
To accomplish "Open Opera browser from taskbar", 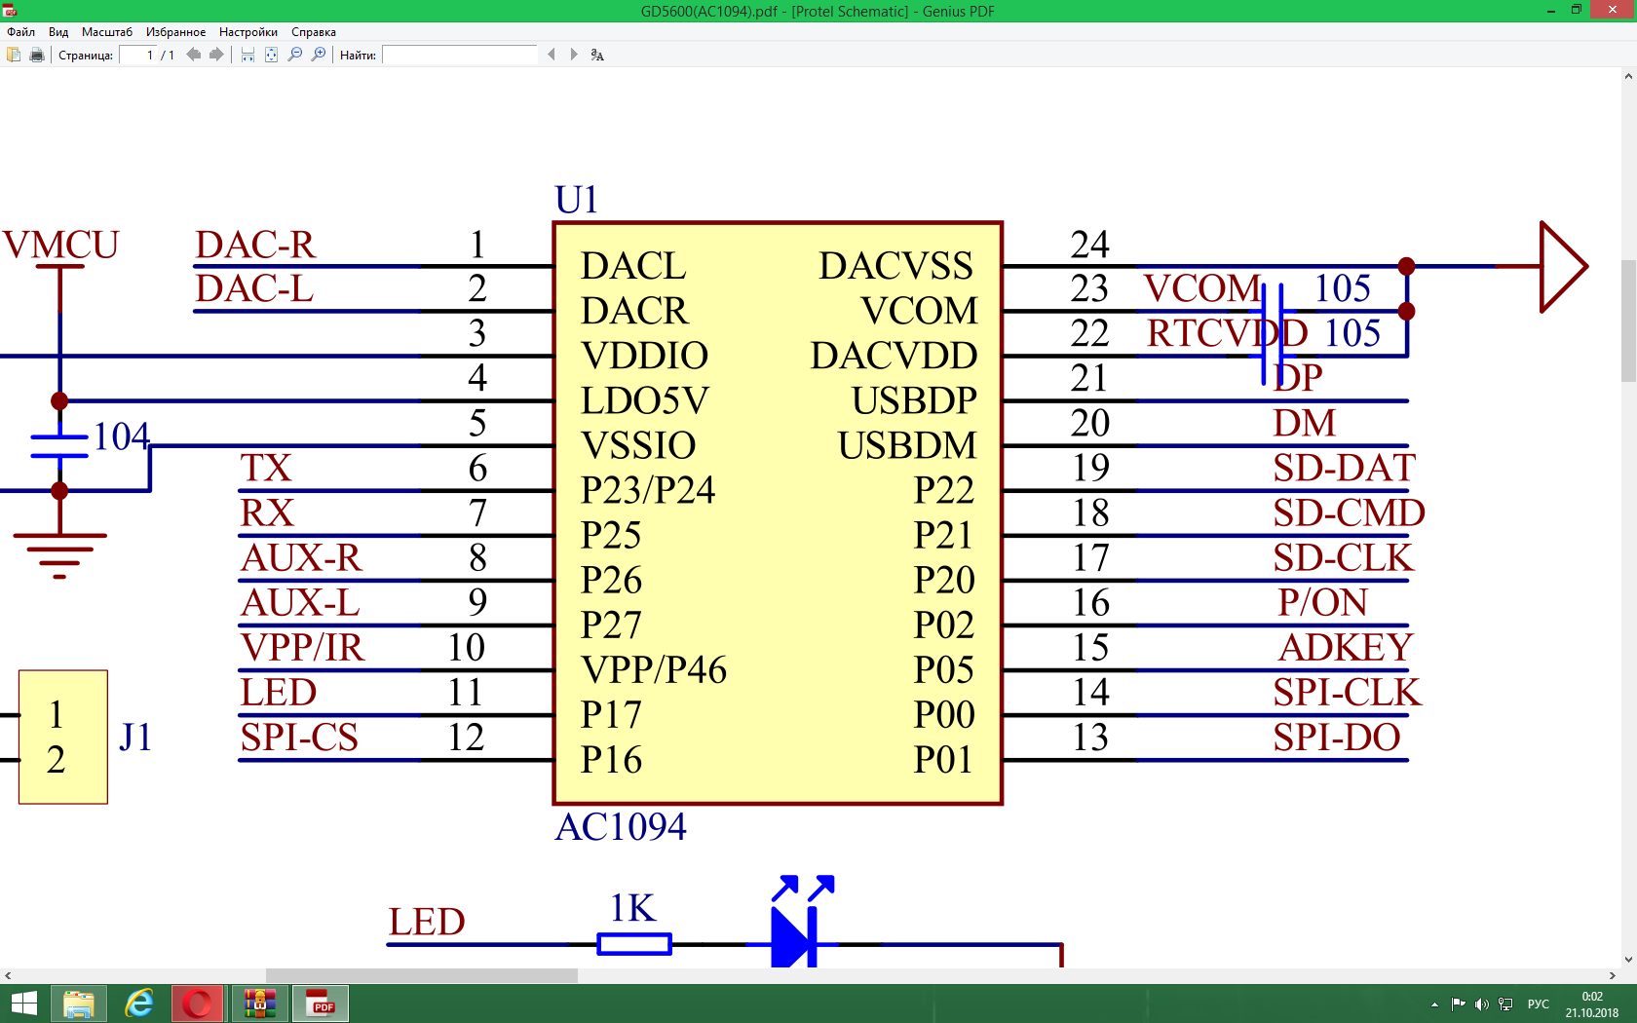I will click(x=198, y=1004).
